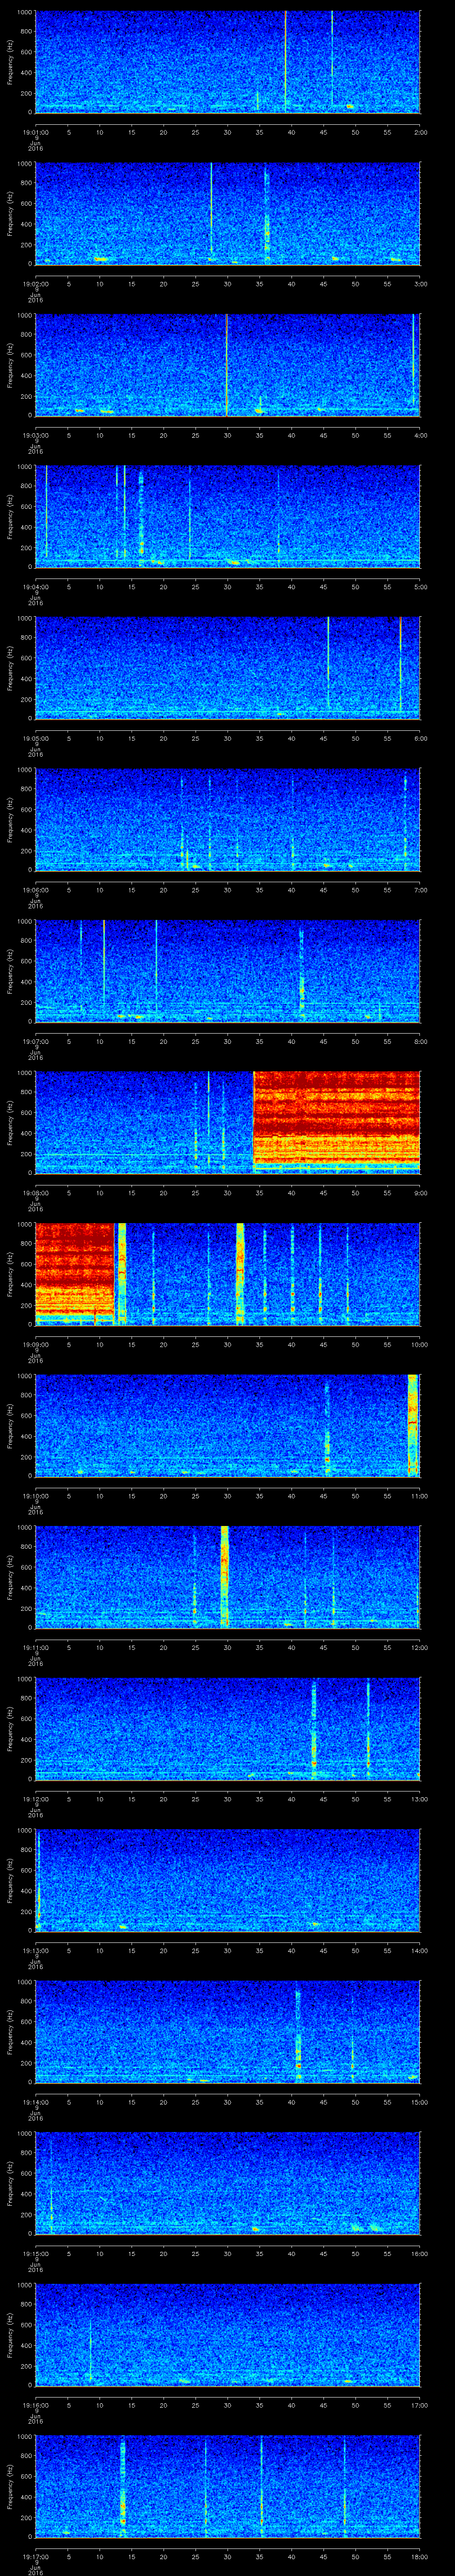Click the '19:12:00' start time label
This screenshot has width=455, height=2576.
click(35, 1799)
